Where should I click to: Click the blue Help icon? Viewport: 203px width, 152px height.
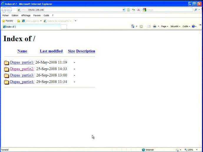pos(193,26)
